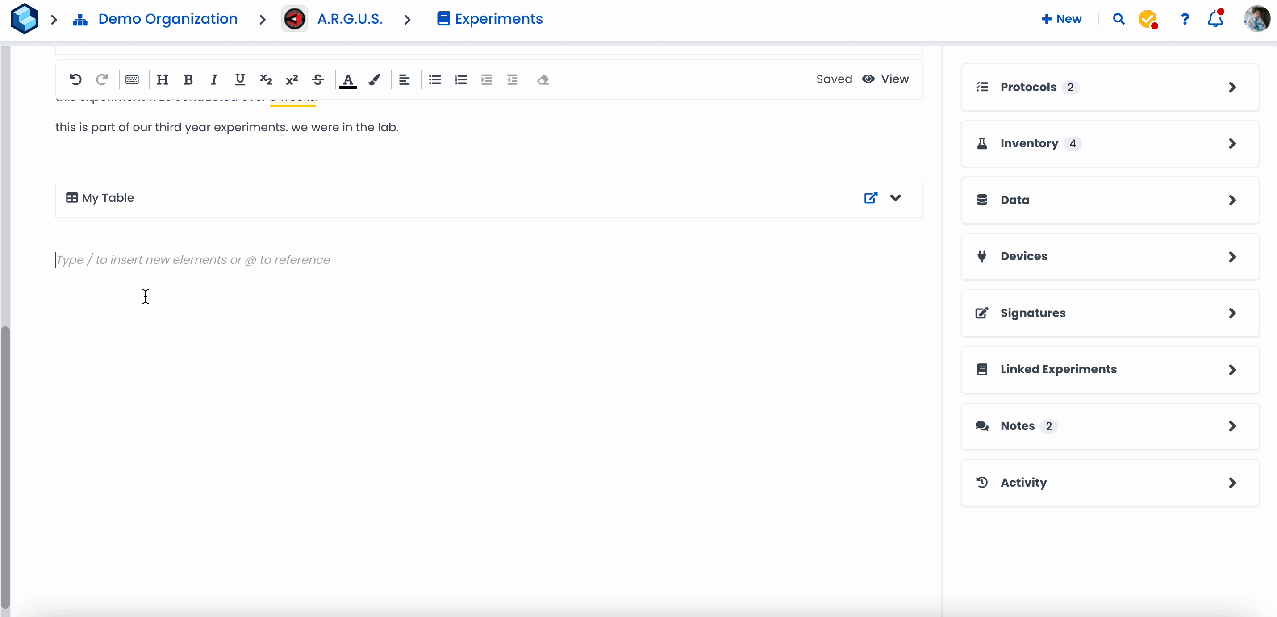Apply strikethrough formatting icon
The width and height of the screenshot is (1277, 617).
tap(318, 79)
